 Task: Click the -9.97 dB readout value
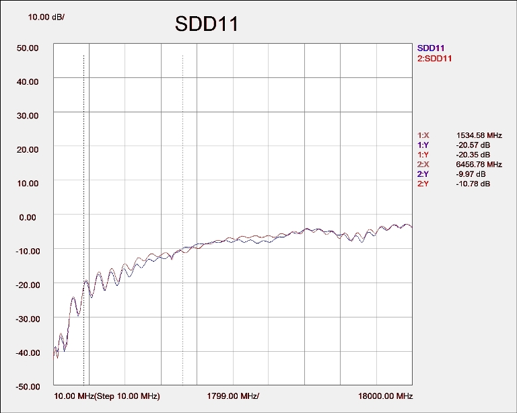pyautogui.click(x=471, y=174)
